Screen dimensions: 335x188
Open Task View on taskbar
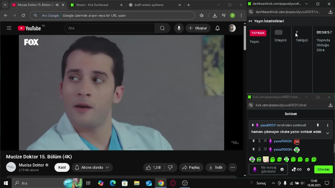[88, 183]
